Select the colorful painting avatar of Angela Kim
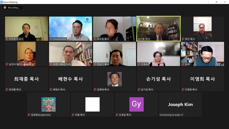This screenshot has height=129, width=229. click(49, 104)
